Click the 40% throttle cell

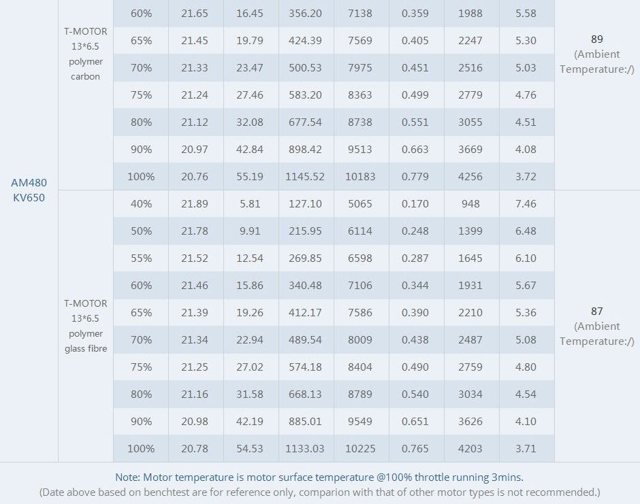pos(141,203)
